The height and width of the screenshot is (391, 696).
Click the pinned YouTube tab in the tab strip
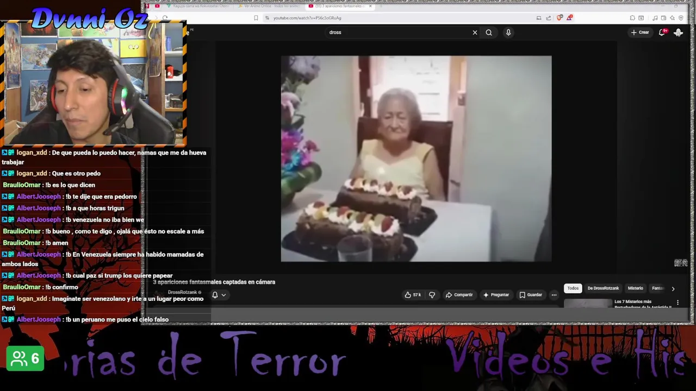tap(157, 6)
